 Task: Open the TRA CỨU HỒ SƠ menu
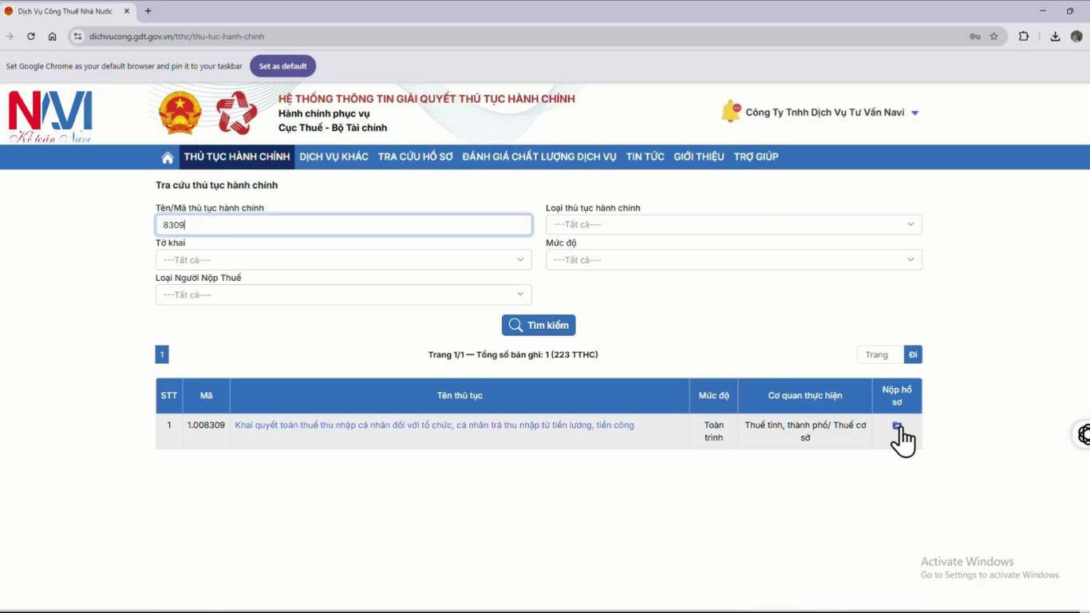(x=415, y=156)
